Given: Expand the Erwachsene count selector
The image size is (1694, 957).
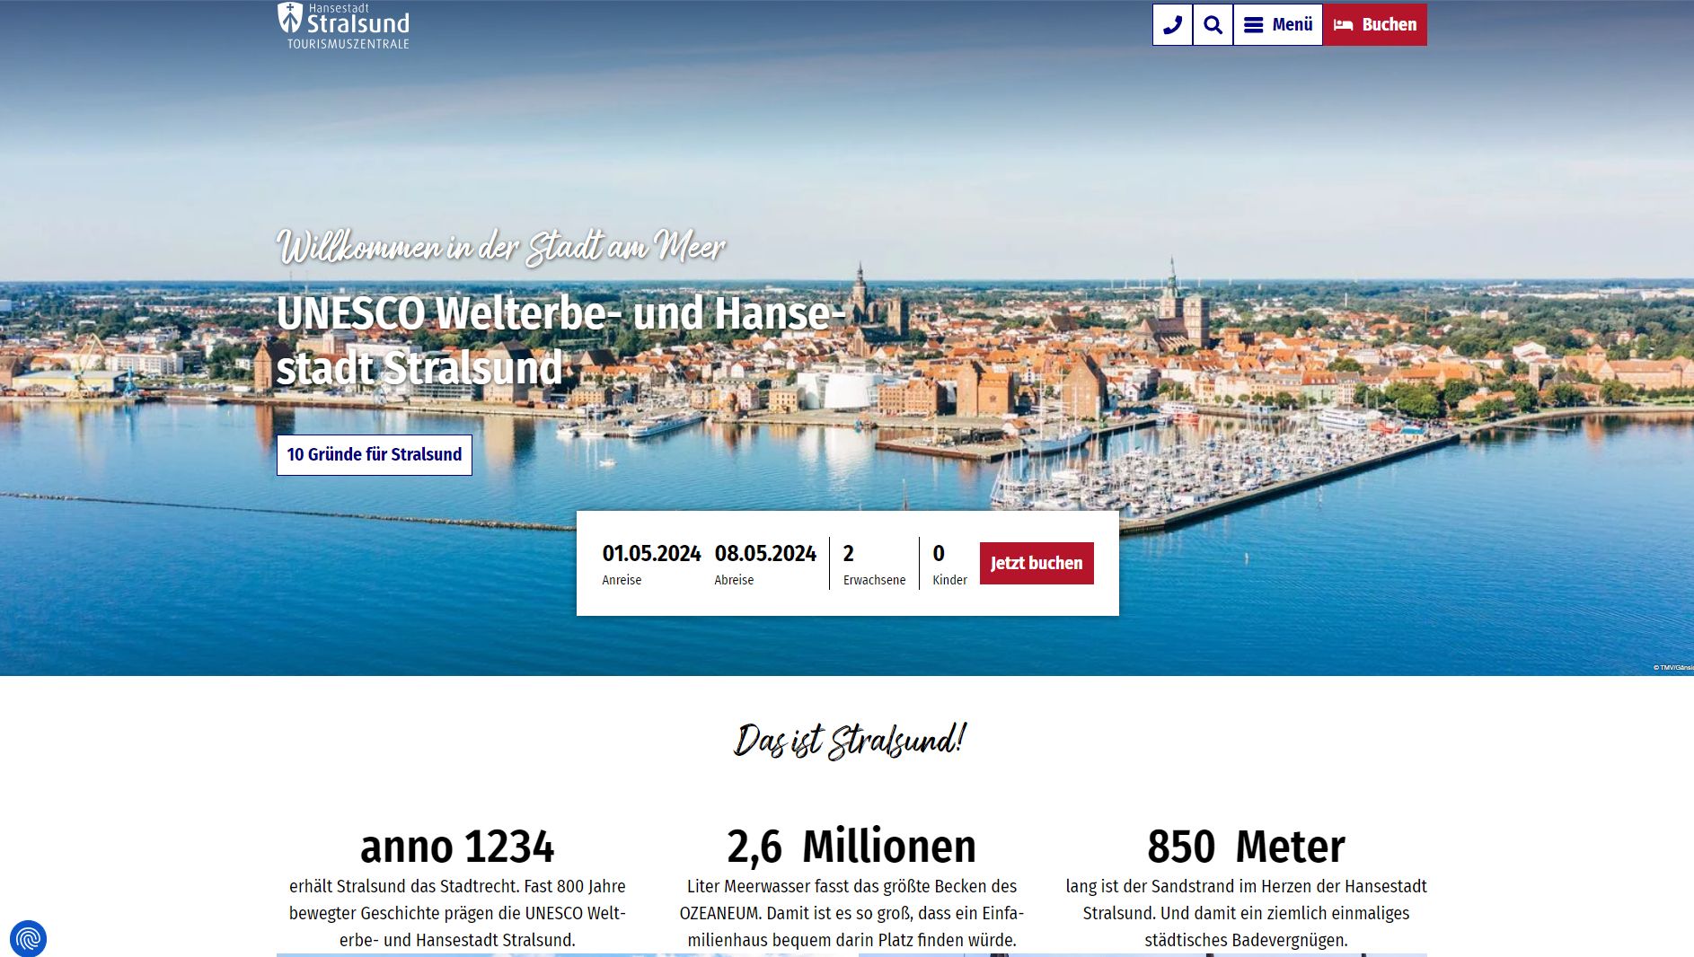Looking at the screenshot, I should click(874, 564).
